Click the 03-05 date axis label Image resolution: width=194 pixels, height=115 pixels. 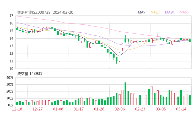[161, 109]
